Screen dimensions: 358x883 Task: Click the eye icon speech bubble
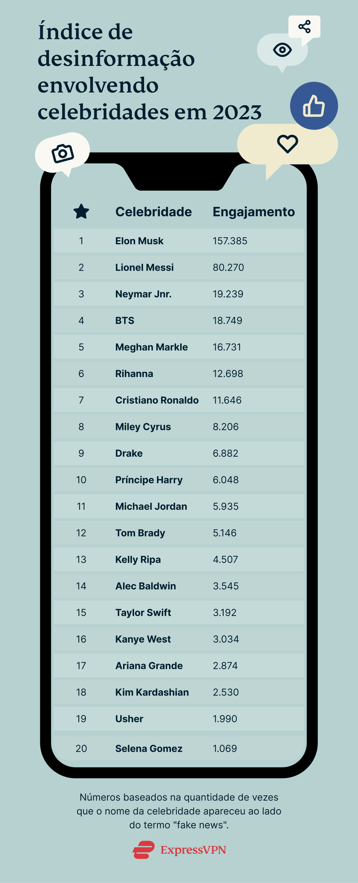pyautogui.click(x=282, y=50)
